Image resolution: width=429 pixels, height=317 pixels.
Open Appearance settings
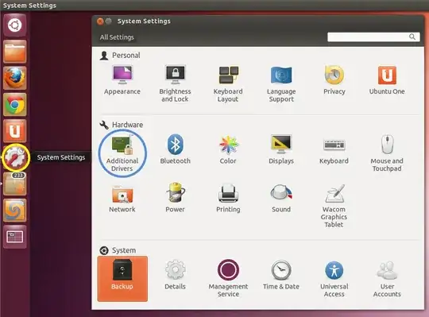click(x=122, y=80)
